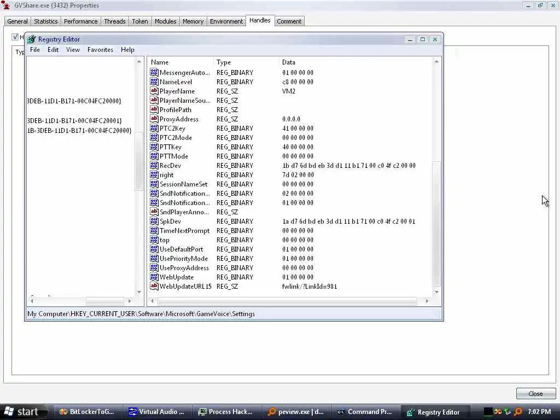
Task: Open the Windows start button
Action: 23,412
